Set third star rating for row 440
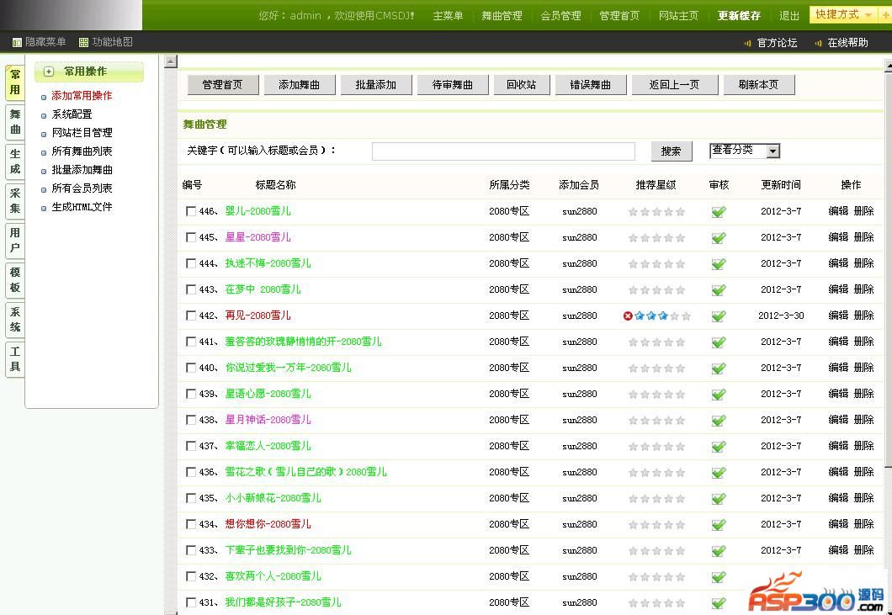 point(656,368)
